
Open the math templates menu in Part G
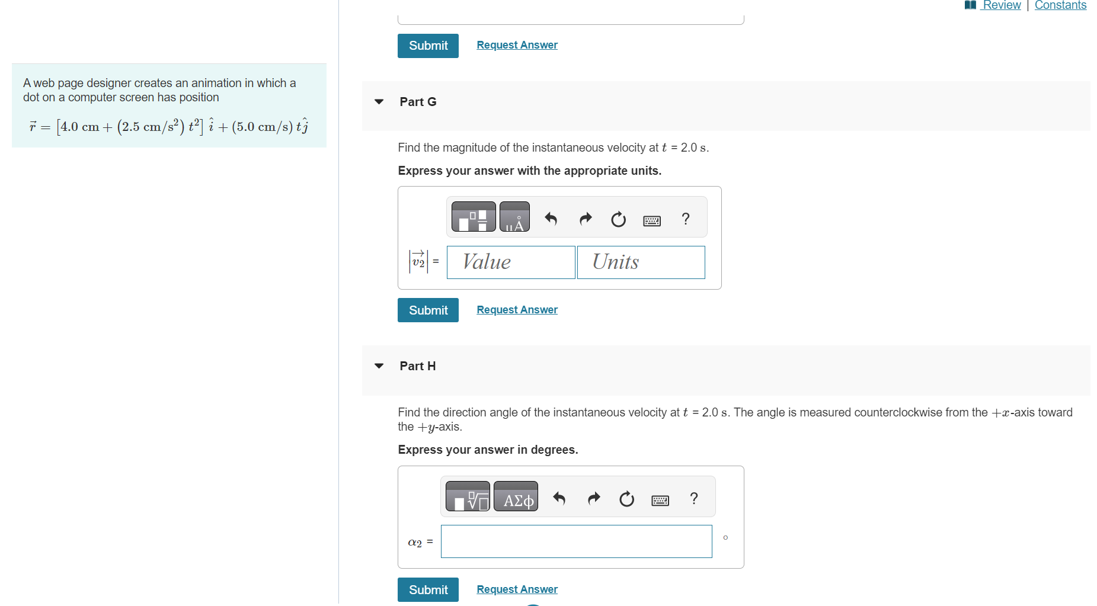point(472,217)
